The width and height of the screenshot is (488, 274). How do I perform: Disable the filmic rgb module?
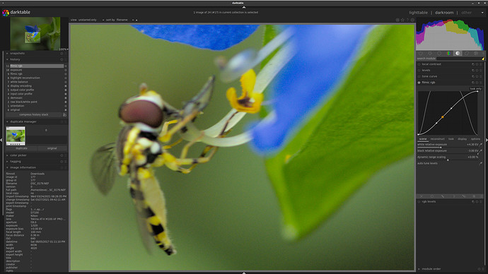[419, 83]
